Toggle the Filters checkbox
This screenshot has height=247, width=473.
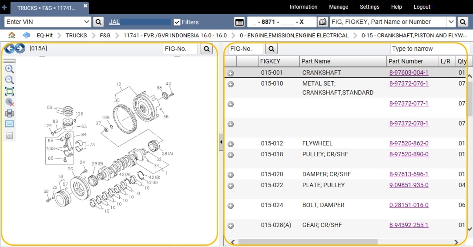pyautogui.click(x=177, y=22)
